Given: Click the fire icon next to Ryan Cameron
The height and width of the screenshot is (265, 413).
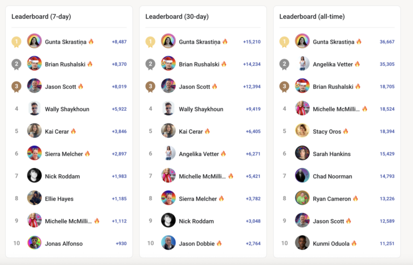Looking at the screenshot, I should 356,198.
